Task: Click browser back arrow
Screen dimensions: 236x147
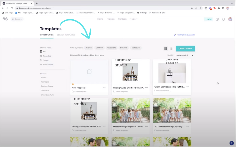Action: click(3, 8)
